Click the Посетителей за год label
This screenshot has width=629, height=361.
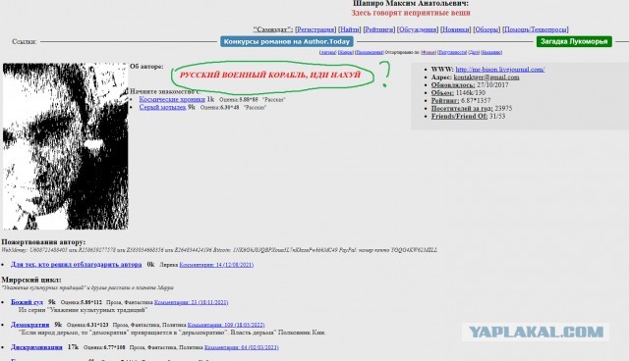pos(463,109)
